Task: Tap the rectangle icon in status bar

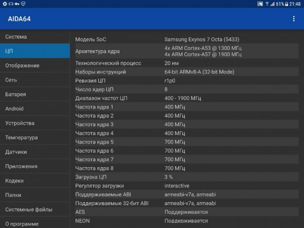Action: [11, 4]
